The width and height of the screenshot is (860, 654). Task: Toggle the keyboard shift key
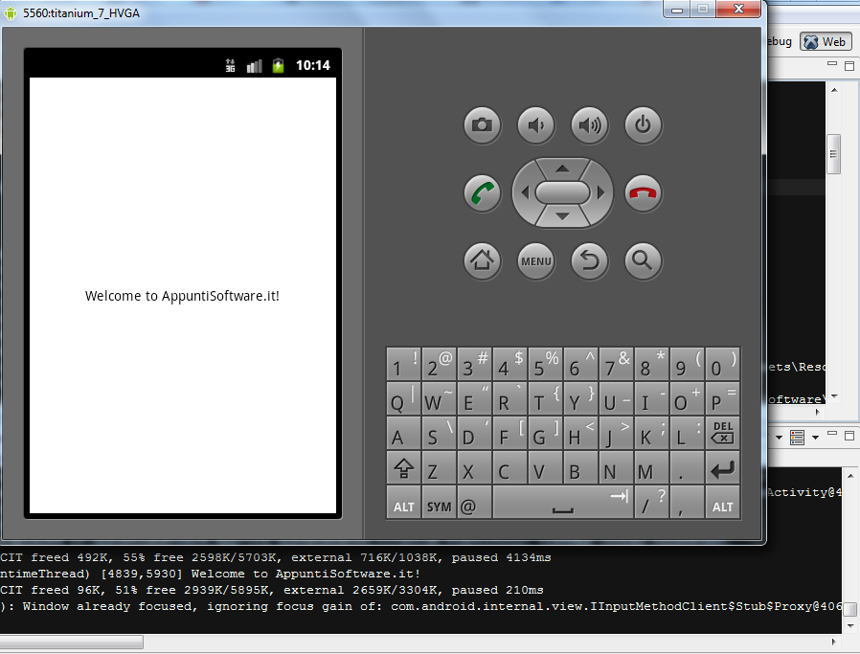404,467
